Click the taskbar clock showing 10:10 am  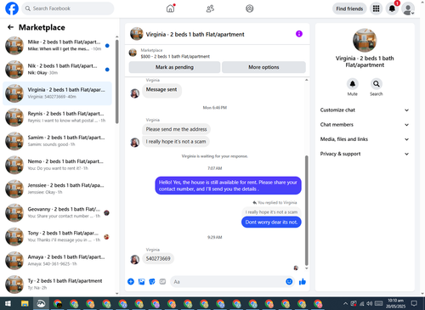395,303
